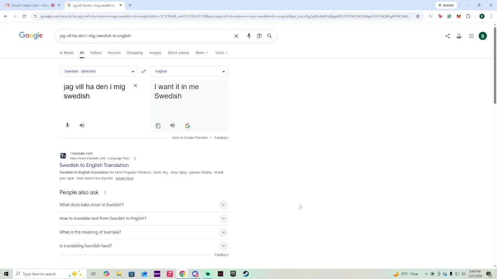This screenshot has width=497, height=279.
Task: Close the OmeTV Video Chat tab
Action: [x=59, y=5]
